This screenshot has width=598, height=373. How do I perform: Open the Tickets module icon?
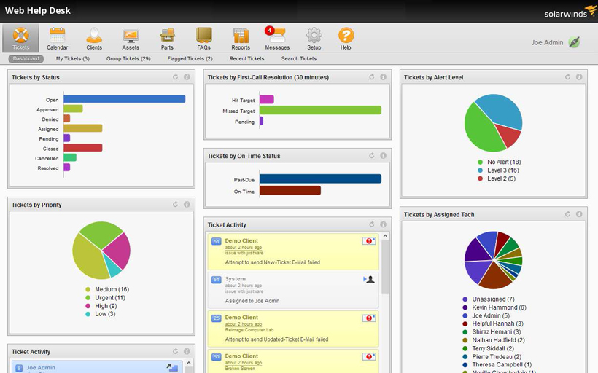coord(20,36)
